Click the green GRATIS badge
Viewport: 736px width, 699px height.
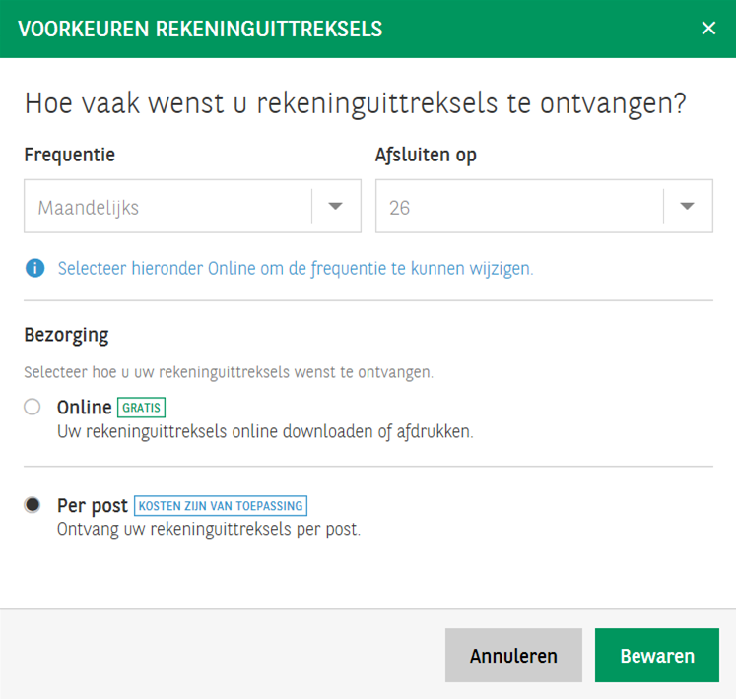(142, 408)
